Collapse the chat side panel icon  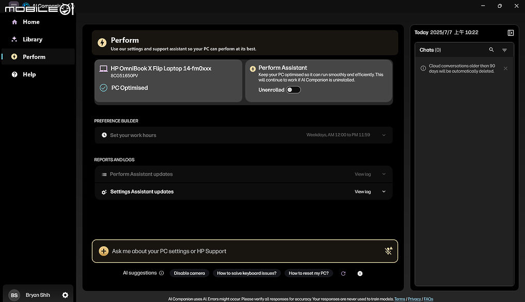pyautogui.click(x=511, y=33)
